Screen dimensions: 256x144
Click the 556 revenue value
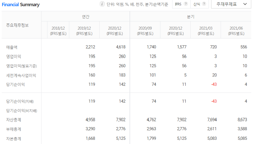244,47
